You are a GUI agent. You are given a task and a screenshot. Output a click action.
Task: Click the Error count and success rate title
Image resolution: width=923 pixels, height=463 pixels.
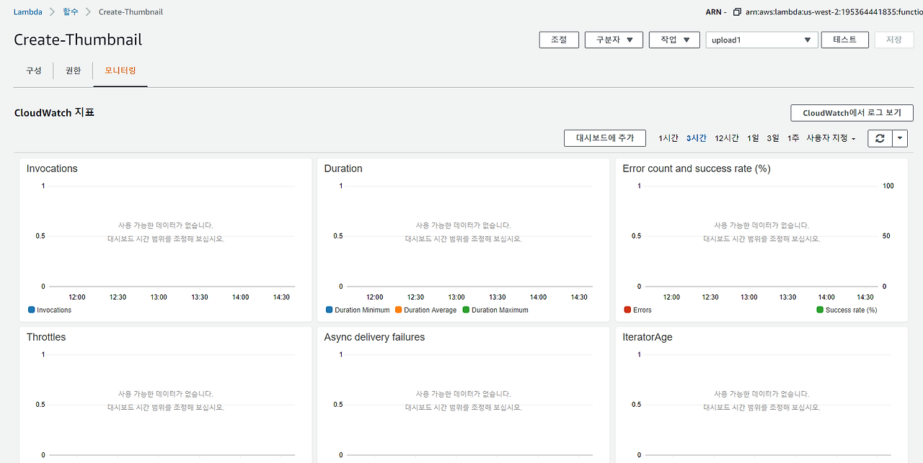click(697, 168)
